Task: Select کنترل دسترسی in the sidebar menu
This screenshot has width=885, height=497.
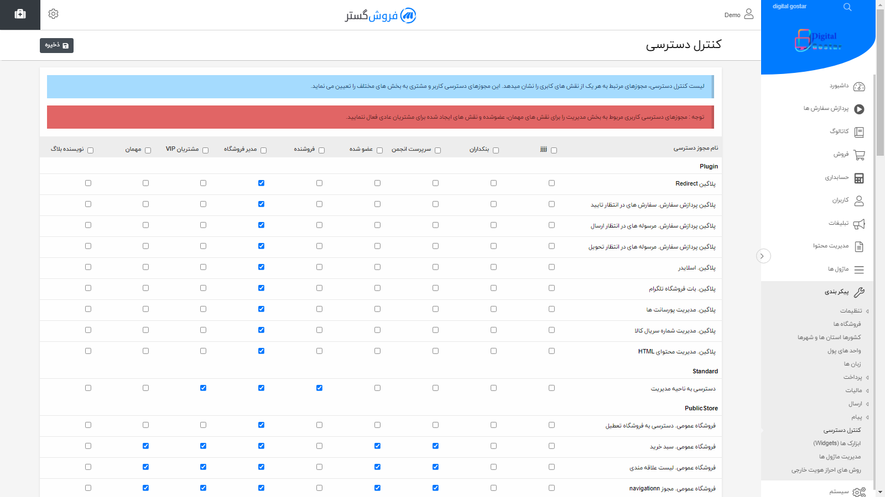Action: 841,430
